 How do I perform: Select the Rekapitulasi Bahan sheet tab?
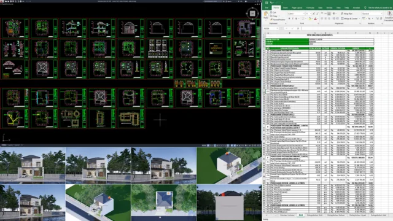336,215
